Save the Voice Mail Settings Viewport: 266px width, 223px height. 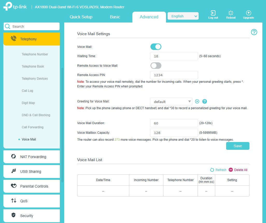pyautogui.click(x=237, y=146)
